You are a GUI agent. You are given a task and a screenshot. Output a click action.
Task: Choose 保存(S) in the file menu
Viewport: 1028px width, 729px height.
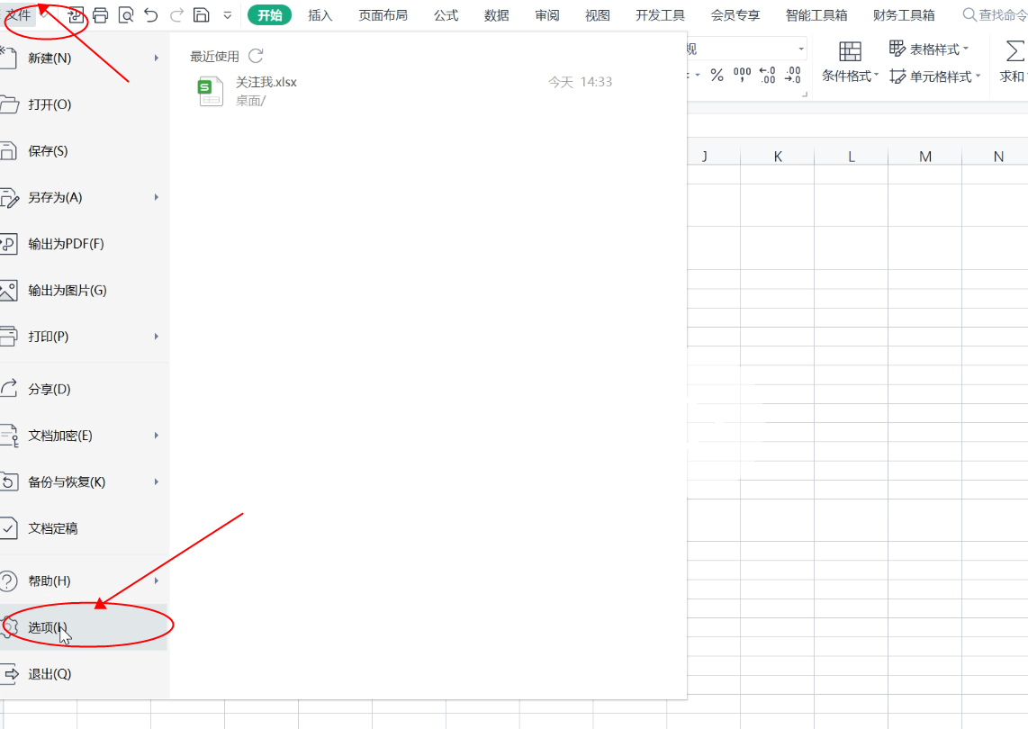tap(83, 151)
